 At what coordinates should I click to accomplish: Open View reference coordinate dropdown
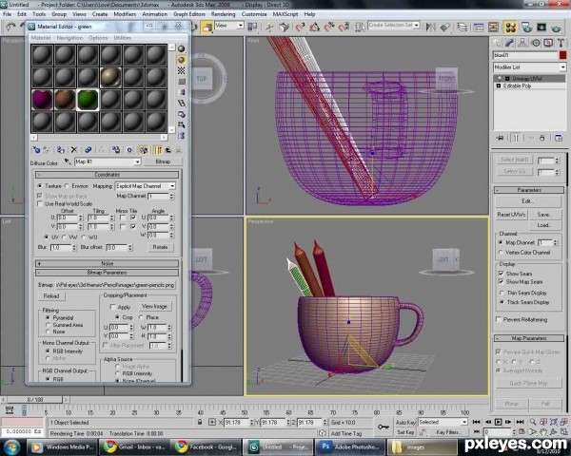pyautogui.click(x=229, y=26)
